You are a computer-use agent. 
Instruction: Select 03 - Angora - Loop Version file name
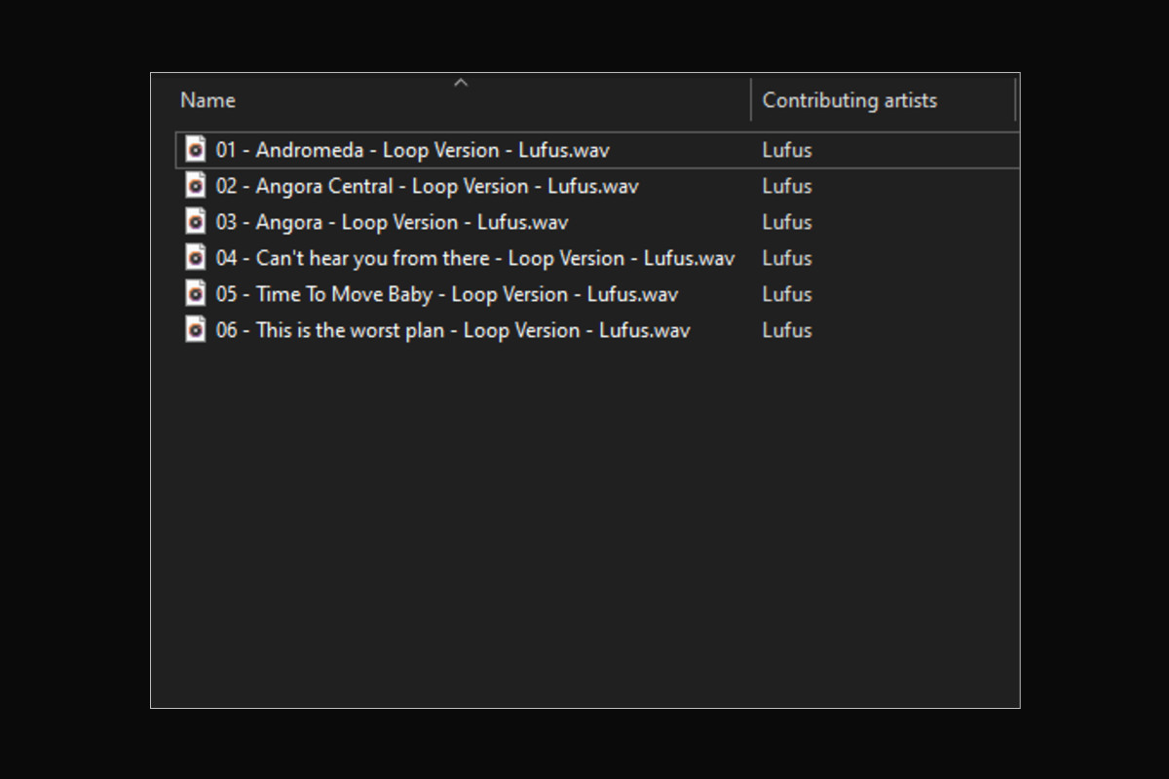coord(392,222)
